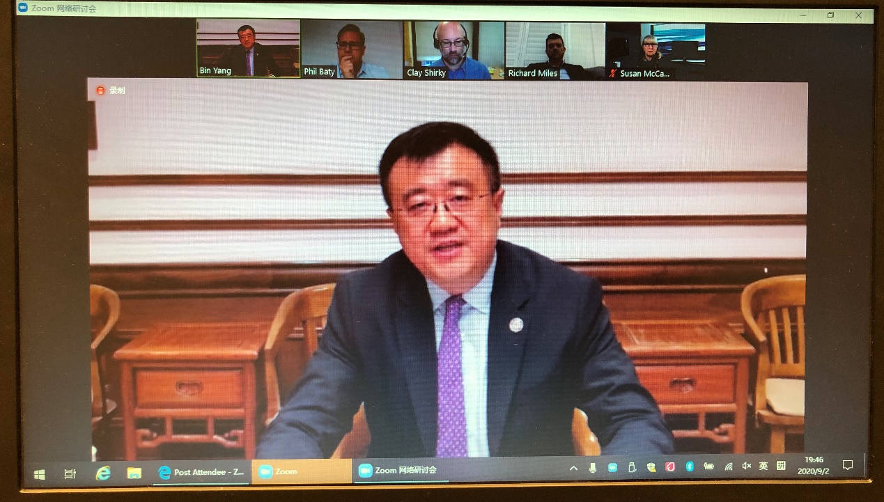
Task: Select the Zoom 网络研讨会 taskbar button
Action: [400, 471]
